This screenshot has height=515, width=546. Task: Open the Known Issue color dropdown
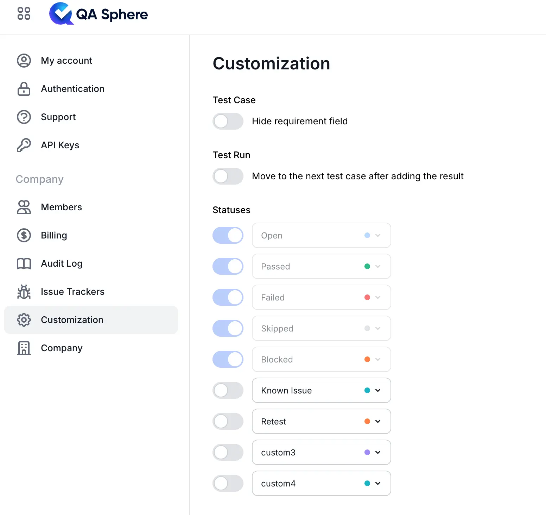point(378,390)
